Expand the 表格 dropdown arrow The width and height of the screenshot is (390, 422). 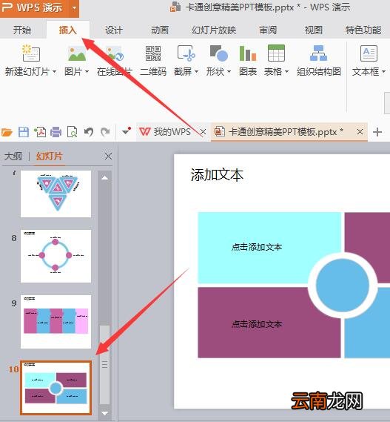(287, 72)
